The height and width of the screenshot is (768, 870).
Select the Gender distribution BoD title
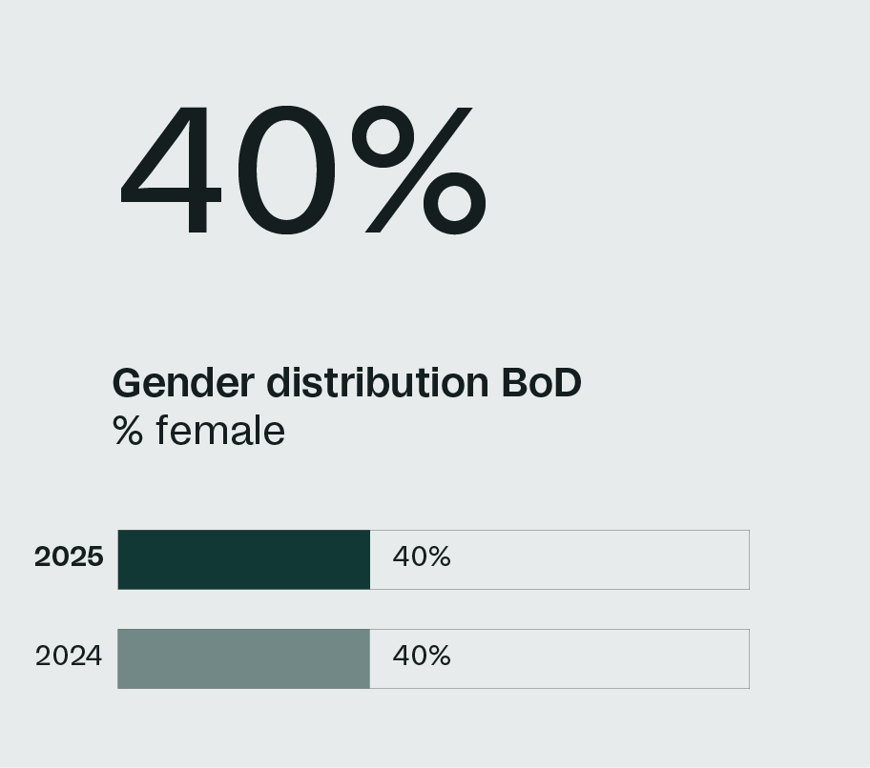346,383
